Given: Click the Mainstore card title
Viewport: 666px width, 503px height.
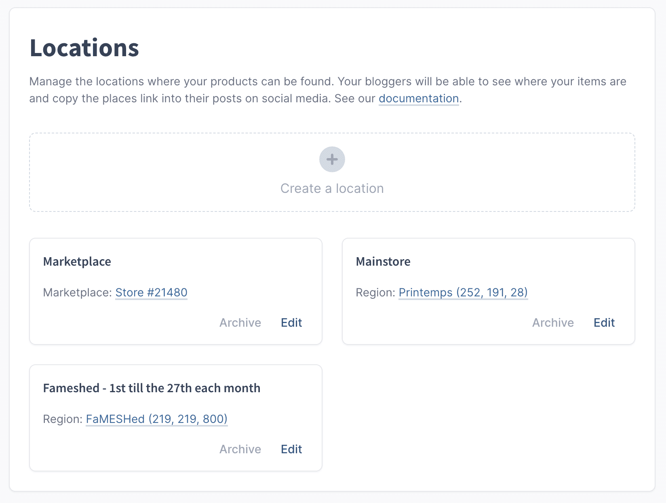Looking at the screenshot, I should (383, 262).
